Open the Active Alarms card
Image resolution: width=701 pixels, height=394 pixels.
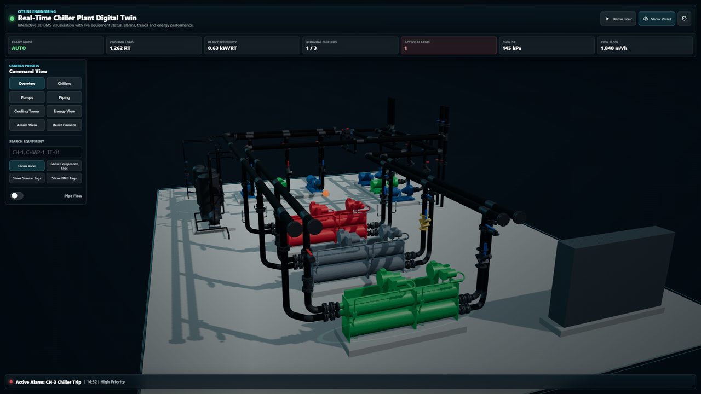point(449,45)
